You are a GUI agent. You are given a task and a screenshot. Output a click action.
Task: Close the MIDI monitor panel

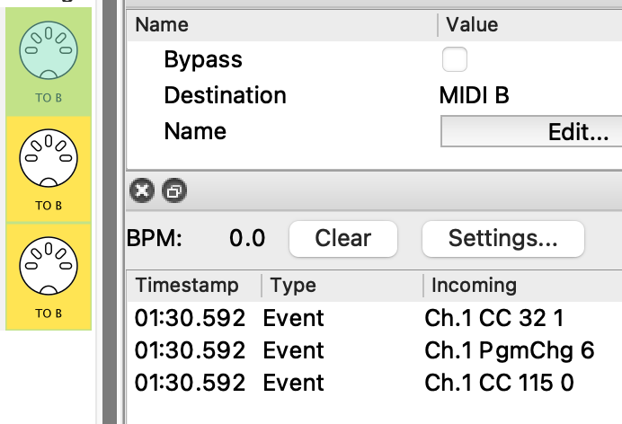pos(142,190)
